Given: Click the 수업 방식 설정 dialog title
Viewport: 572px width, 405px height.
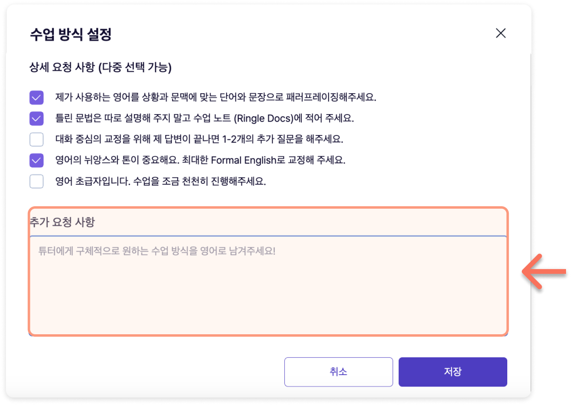Looking at the screenshot, I should click(x=71, y=34).
